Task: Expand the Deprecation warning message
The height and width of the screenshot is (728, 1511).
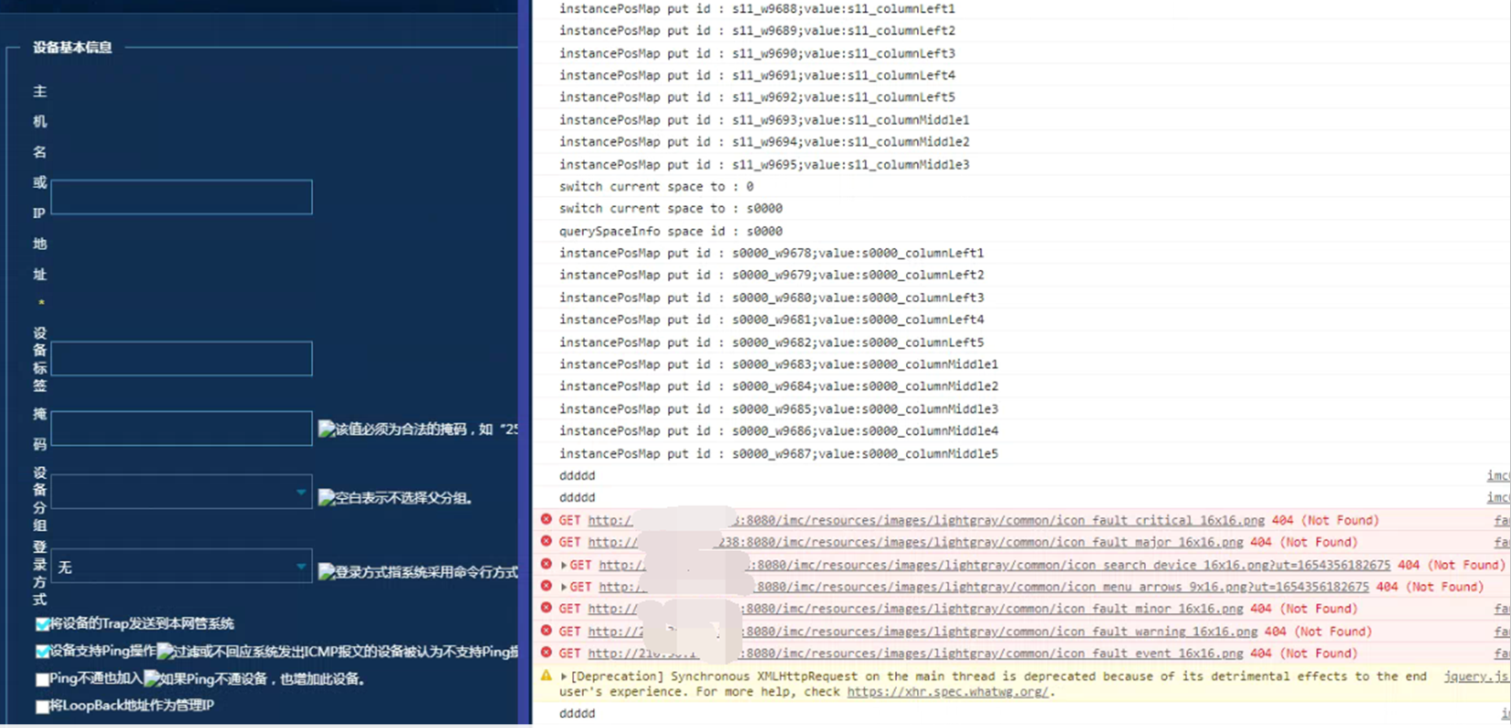Action: [x=564, y=676]
